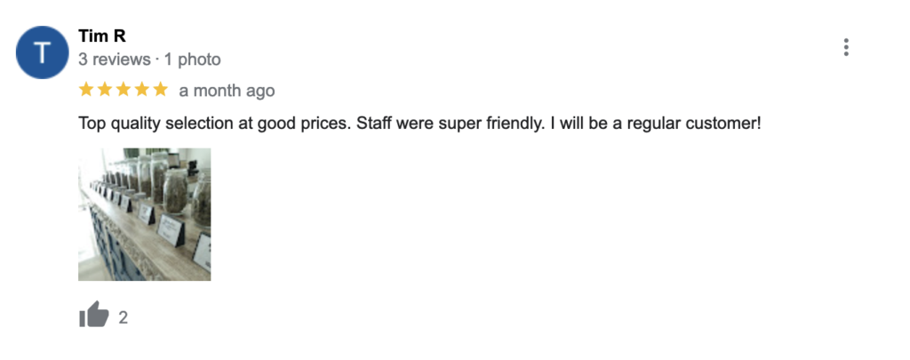Like the review with thumbs-up icon
The width and height of the screenshot is (910, 360).
pyautogui.click(x=94, y=315)
